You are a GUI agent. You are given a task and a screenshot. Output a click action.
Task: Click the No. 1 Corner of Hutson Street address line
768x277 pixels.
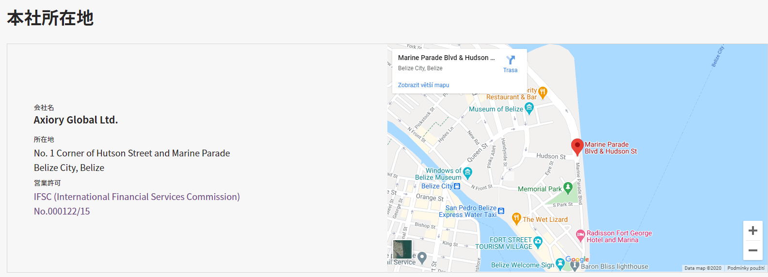tap(132, 153)
